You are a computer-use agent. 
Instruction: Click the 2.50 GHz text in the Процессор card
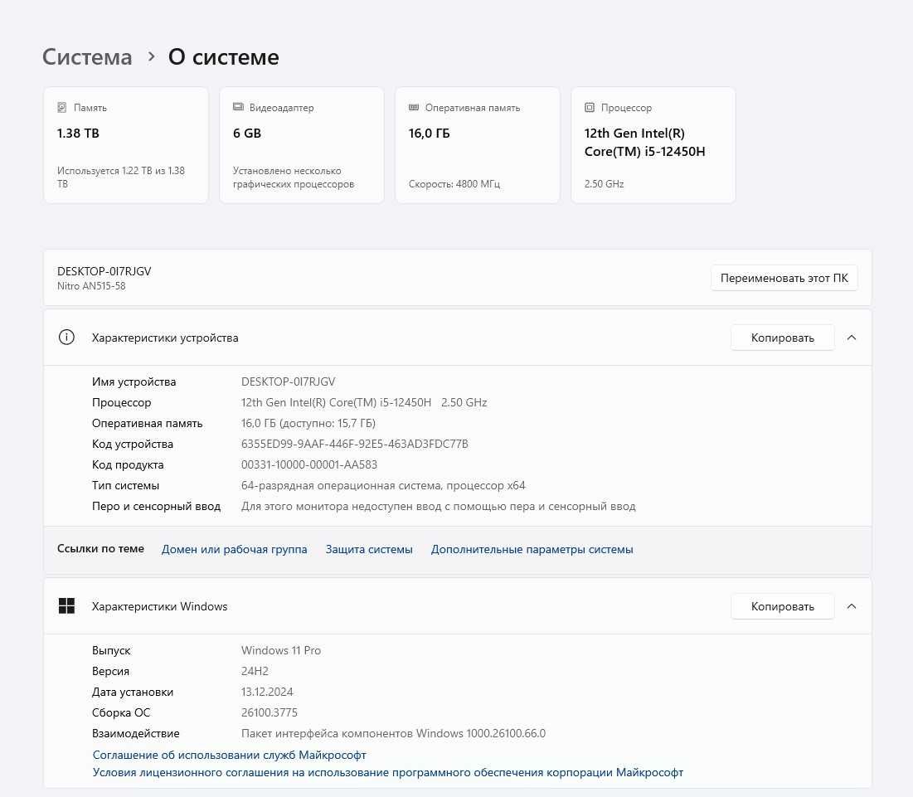[x=604, y=184]
